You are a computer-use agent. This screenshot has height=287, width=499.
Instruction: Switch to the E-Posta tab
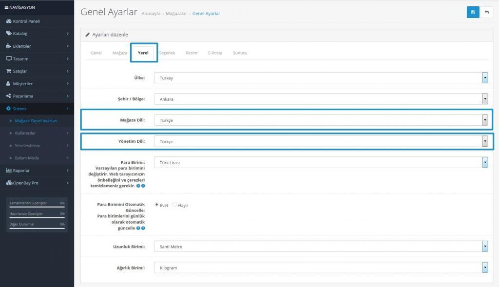[215, 53]
